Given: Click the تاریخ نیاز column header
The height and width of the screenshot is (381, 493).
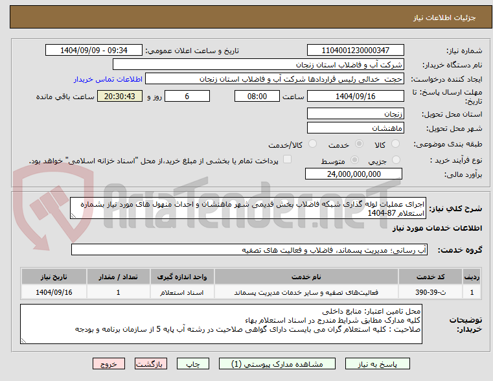Looking at the screenshot, I should tap(54, 277).
